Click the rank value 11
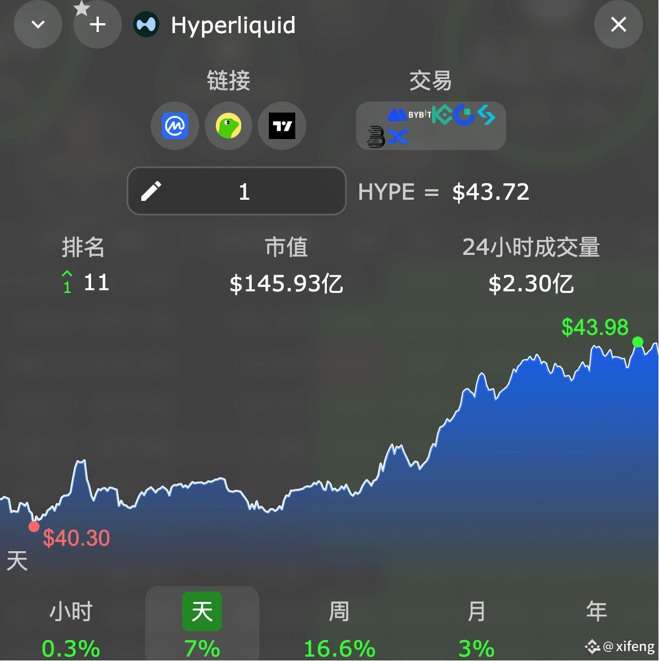Image resolution: width=659 pixels, height=661 pixels. point(97,282)
